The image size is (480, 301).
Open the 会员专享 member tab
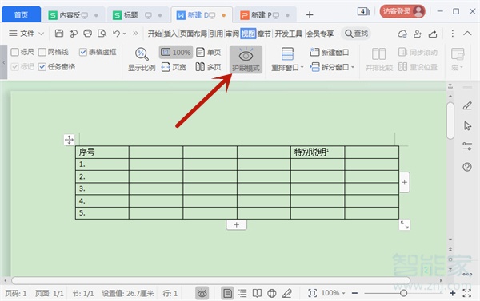click(x=320, y=34)
